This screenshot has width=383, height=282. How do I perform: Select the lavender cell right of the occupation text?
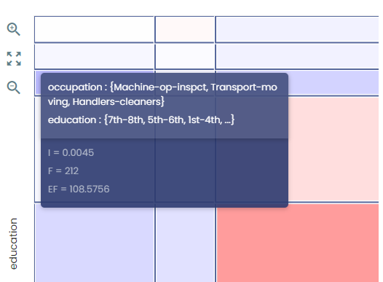pos(333,83)
